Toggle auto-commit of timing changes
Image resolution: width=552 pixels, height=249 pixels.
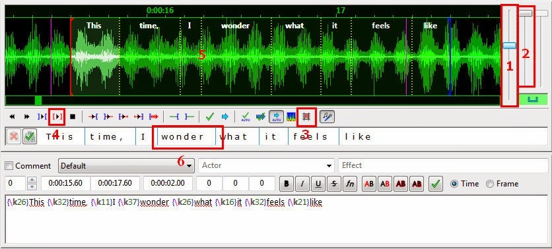pyautogui.click(x=246, y=117)
